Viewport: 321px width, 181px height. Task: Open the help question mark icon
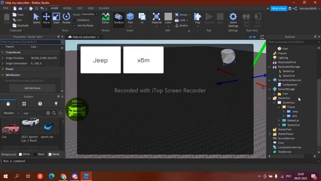(x=290, y=9)
